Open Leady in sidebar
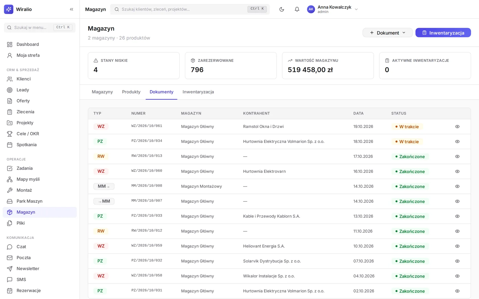Viewport: 479px width, 299px height. pos(40,90)
